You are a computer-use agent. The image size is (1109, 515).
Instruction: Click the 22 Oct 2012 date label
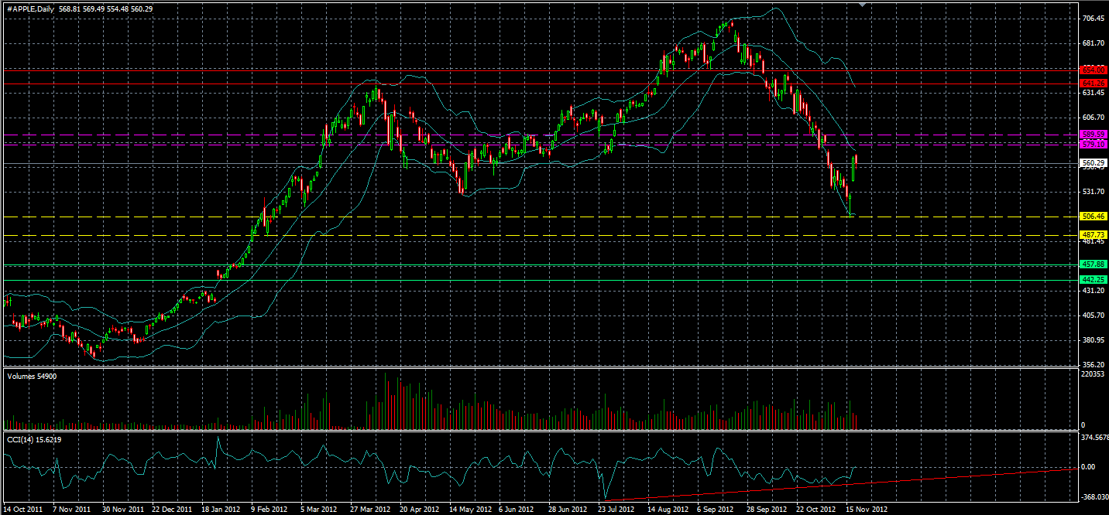pyautogui.click(x=815, y=510)
